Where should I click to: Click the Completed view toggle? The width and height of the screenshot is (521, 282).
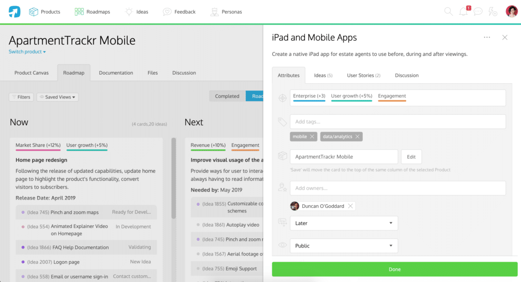(x=227, y=96)
